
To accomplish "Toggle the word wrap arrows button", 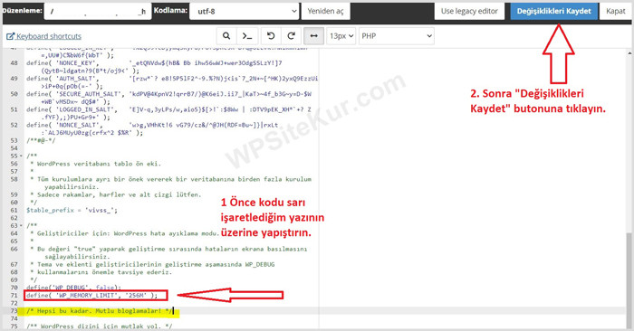I will [x=313, y=36].
